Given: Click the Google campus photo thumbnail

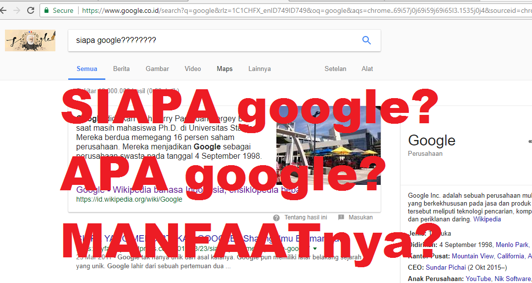Looking at the screenshot, I should [328, 145].
